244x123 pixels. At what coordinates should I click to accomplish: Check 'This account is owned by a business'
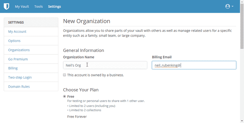pyautogui.click(x=64, y=75)
